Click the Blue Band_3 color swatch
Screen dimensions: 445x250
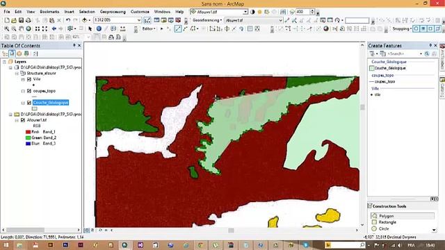[x=28, y=144]
